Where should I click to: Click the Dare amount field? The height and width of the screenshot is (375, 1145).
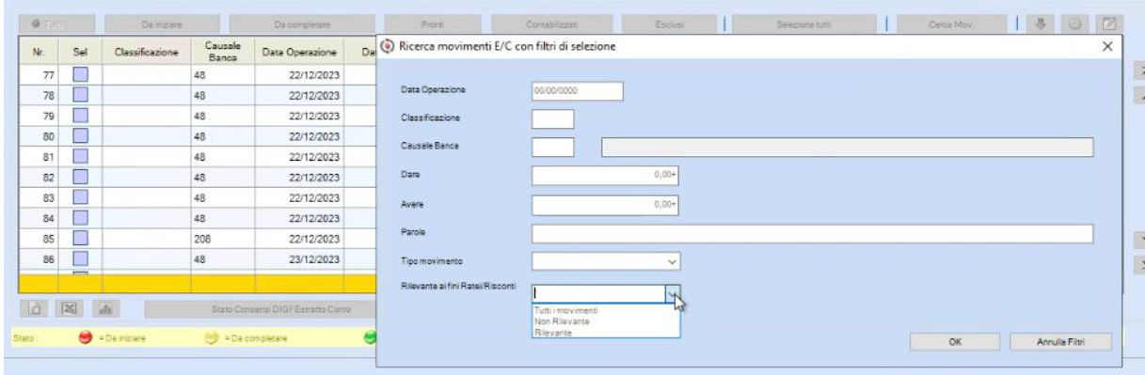tap(605, 175)
